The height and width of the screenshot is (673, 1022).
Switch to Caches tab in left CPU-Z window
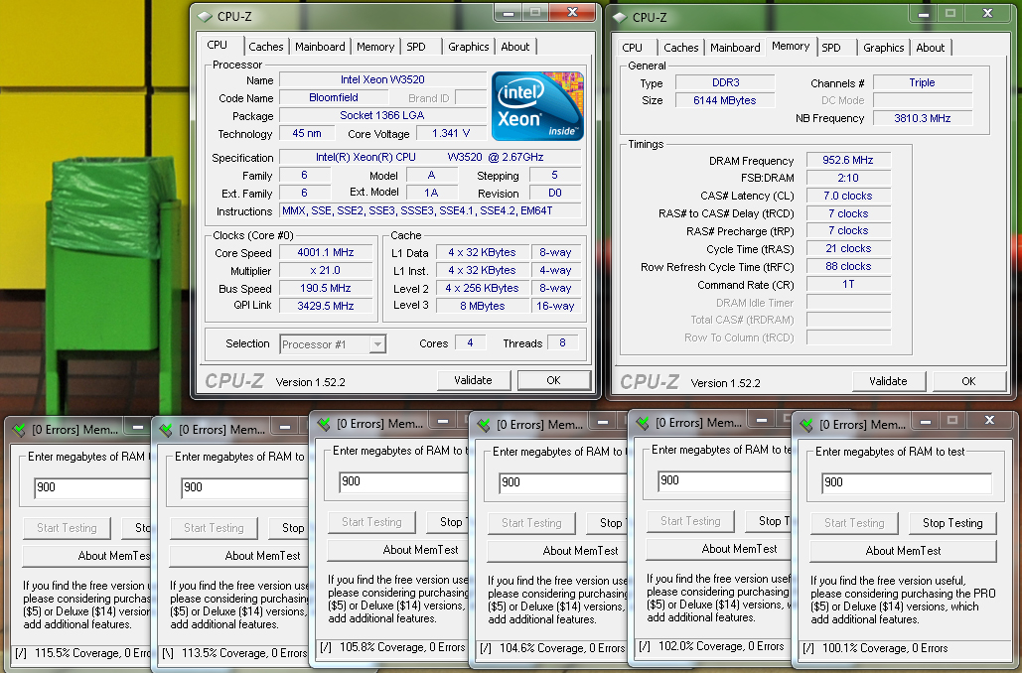click(x=266, y=47)
